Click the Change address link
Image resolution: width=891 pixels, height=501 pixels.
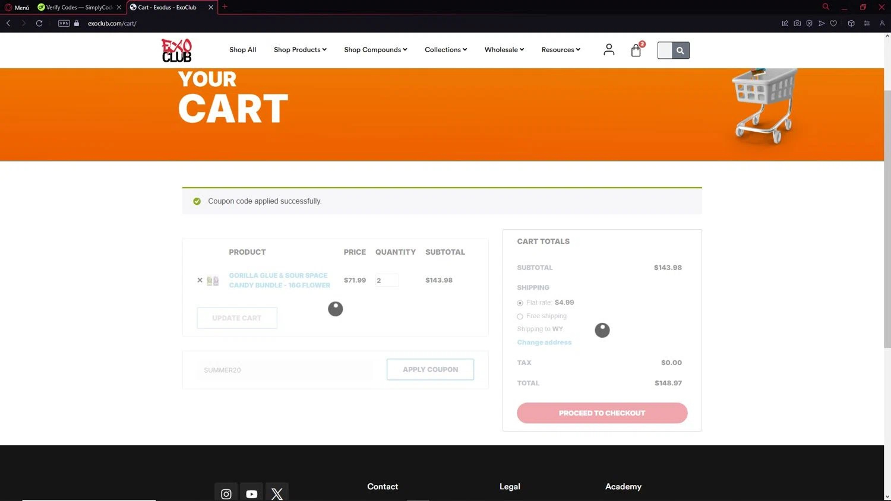(544, 343)
